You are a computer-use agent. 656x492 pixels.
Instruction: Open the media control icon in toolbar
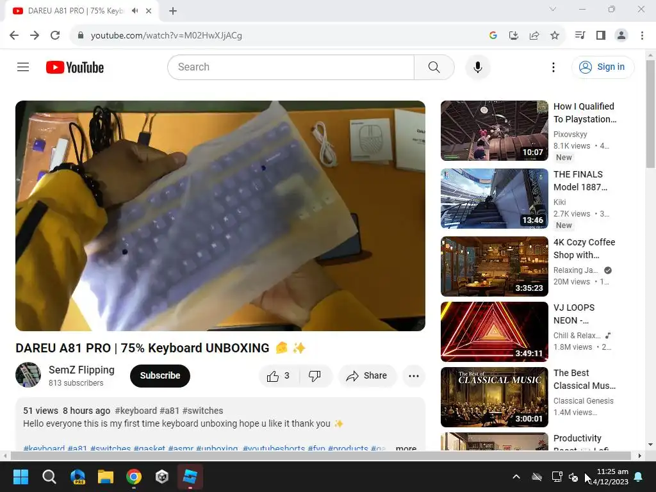coord(580,35)
